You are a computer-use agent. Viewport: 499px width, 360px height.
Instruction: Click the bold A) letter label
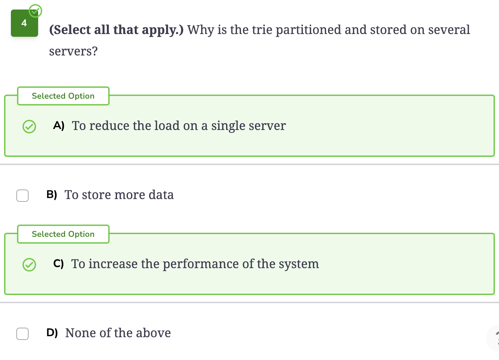click(59, 126)
